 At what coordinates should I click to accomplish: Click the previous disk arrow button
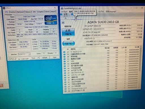click(x=63, y=23)
